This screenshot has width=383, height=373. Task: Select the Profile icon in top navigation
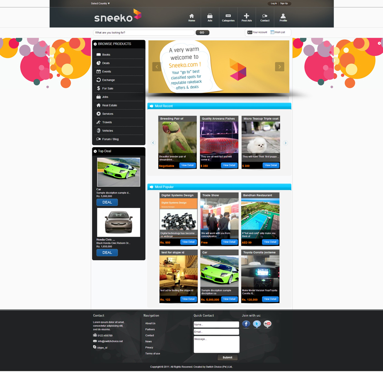283,16
